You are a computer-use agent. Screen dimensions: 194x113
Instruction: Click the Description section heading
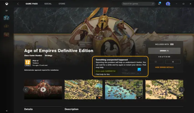[72, 109]
